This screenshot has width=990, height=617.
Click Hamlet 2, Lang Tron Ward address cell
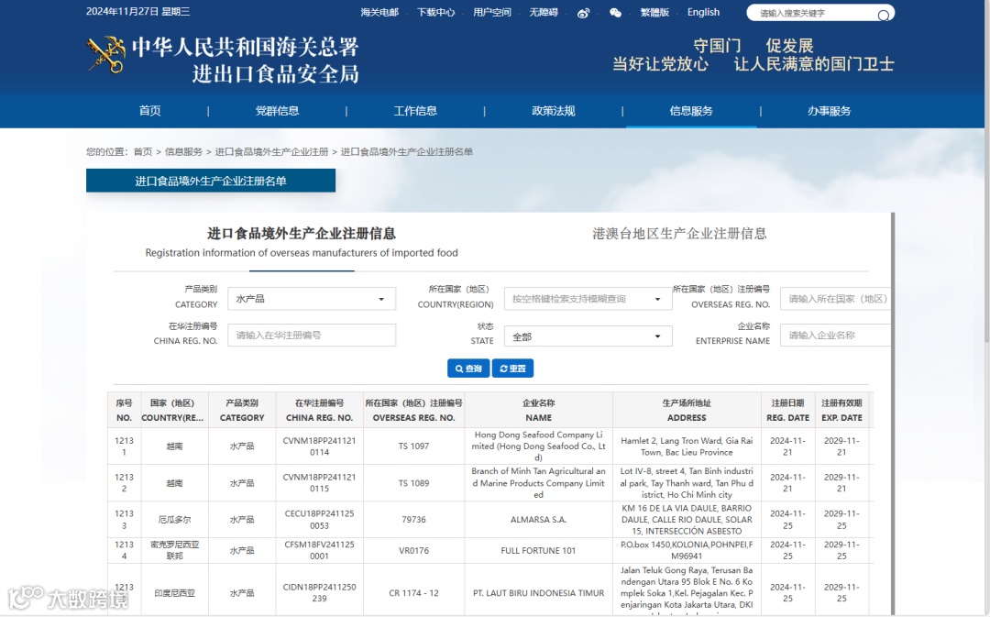tap(687, 446)
